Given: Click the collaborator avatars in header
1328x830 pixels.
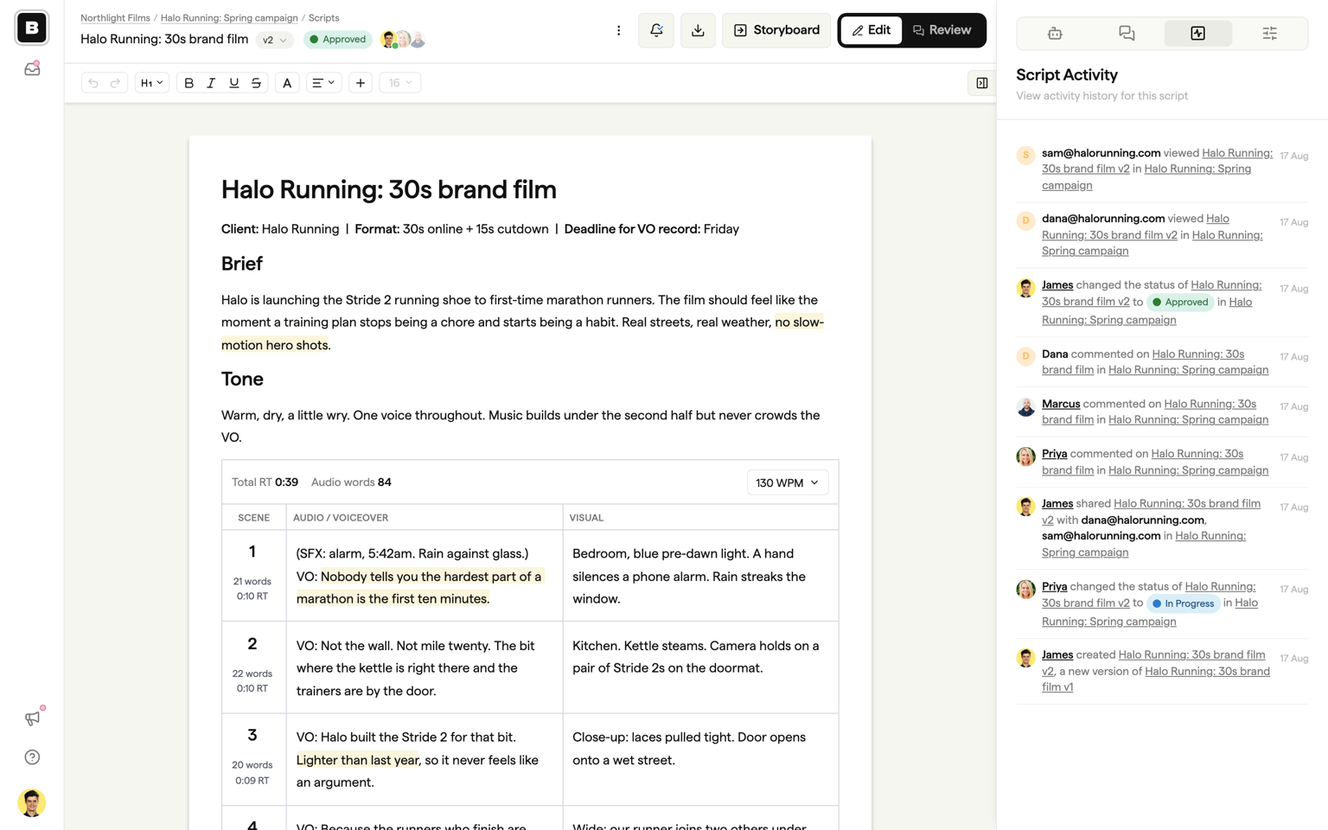Looking at the screenshot, I should [x=403, y=40].
